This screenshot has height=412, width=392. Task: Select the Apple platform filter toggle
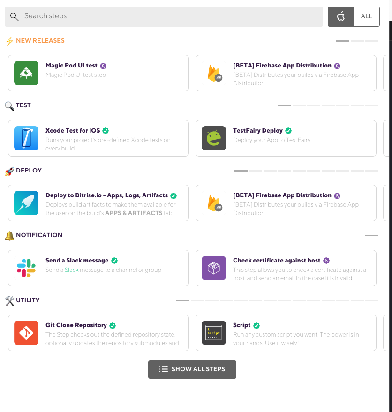pyautogui.click(x=341, y=16)
